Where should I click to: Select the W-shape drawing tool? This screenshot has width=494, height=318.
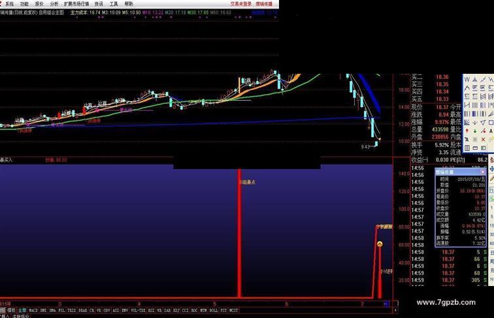[467, 80]
